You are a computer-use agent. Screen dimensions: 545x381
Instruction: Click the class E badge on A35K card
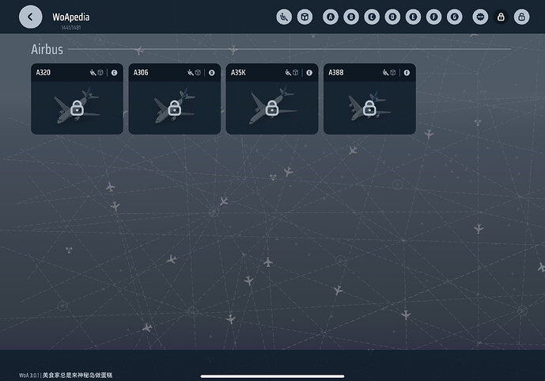(x=309, y=72)
